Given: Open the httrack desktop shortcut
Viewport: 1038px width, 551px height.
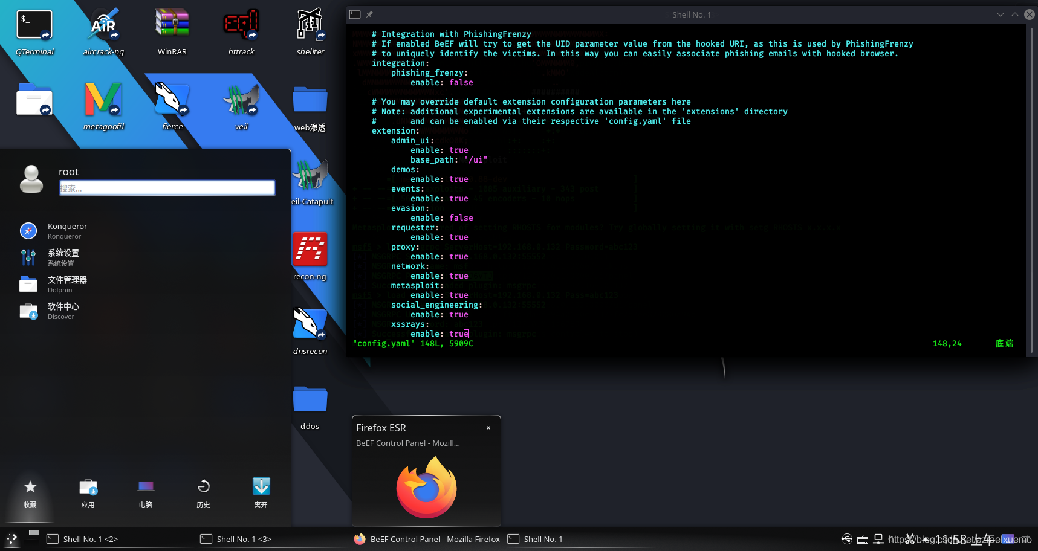Looking at the screenshot, I should (241, 31).
